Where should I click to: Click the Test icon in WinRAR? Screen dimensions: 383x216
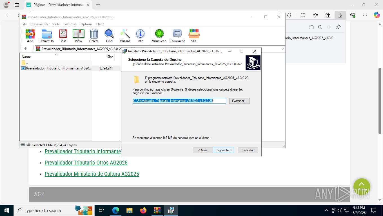point(63,36)
